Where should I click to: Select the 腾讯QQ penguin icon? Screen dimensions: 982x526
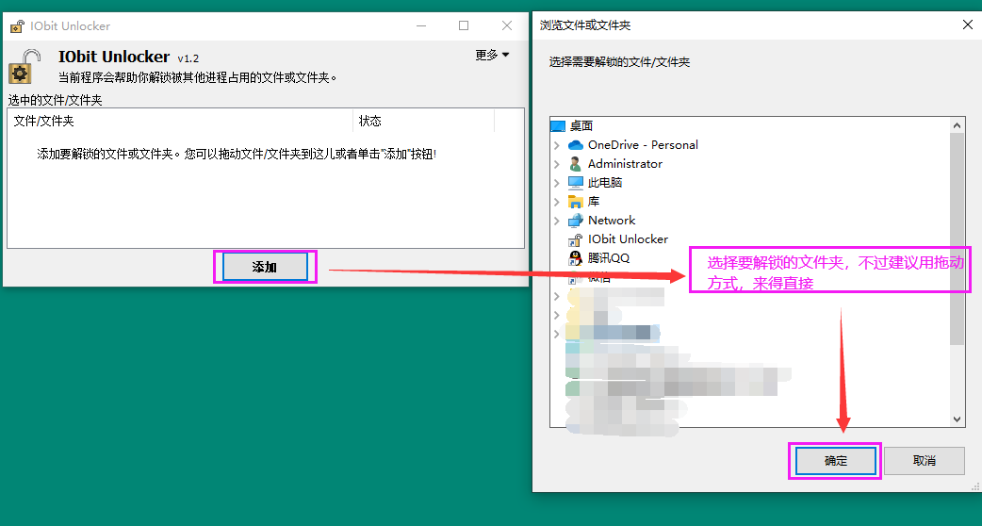(x=576, y=258)
